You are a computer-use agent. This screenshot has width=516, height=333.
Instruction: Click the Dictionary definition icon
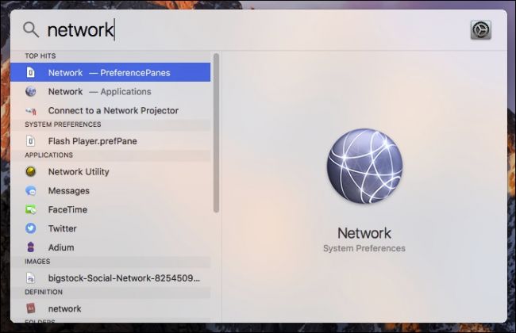click(31, 308)
